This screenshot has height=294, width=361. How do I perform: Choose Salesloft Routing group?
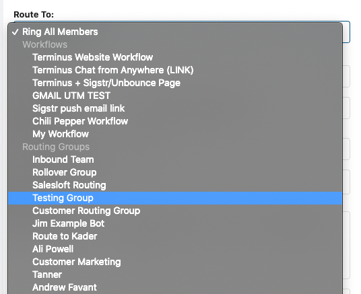coord(175,185)
